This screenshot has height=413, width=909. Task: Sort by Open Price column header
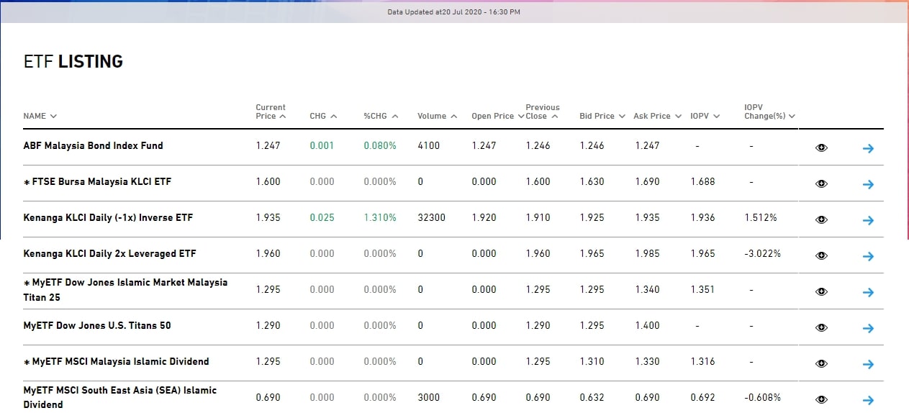pos(498,116)
